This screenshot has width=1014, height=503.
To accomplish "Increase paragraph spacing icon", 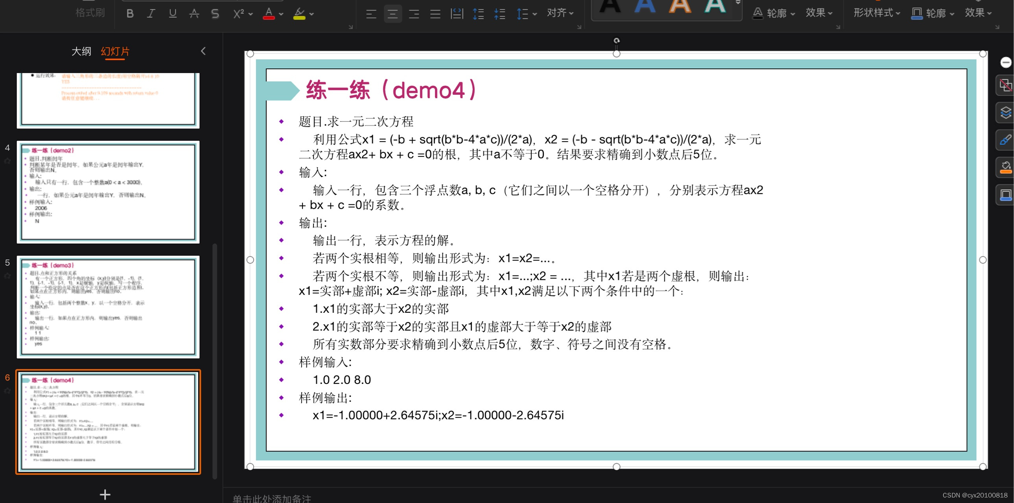I will click(x=478, y=14).
